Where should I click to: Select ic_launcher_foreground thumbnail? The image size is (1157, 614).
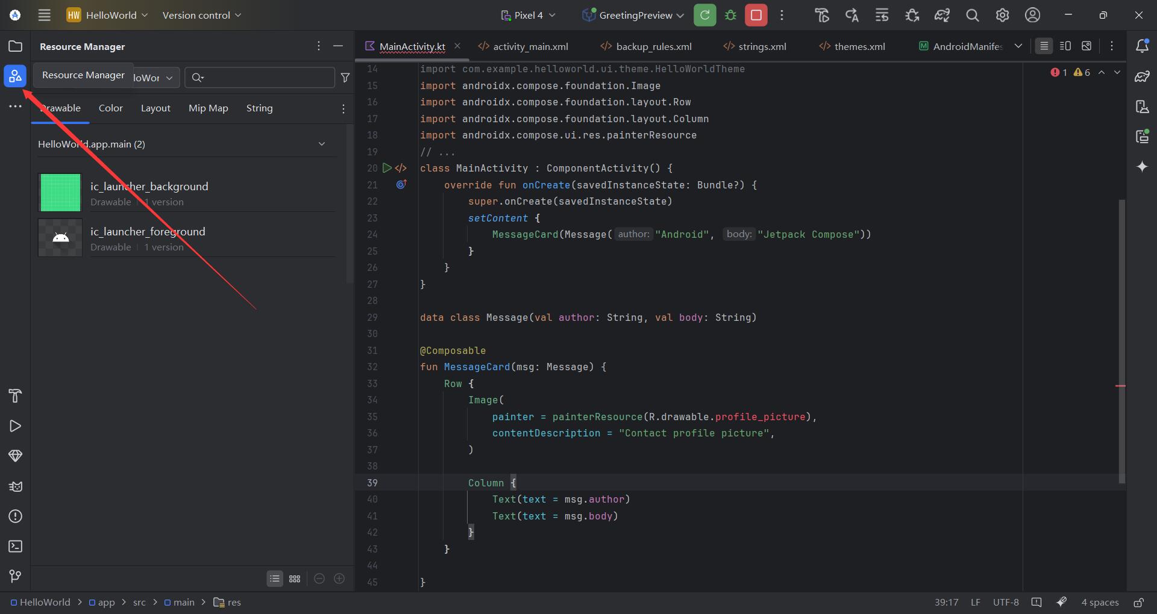point(60,238)
